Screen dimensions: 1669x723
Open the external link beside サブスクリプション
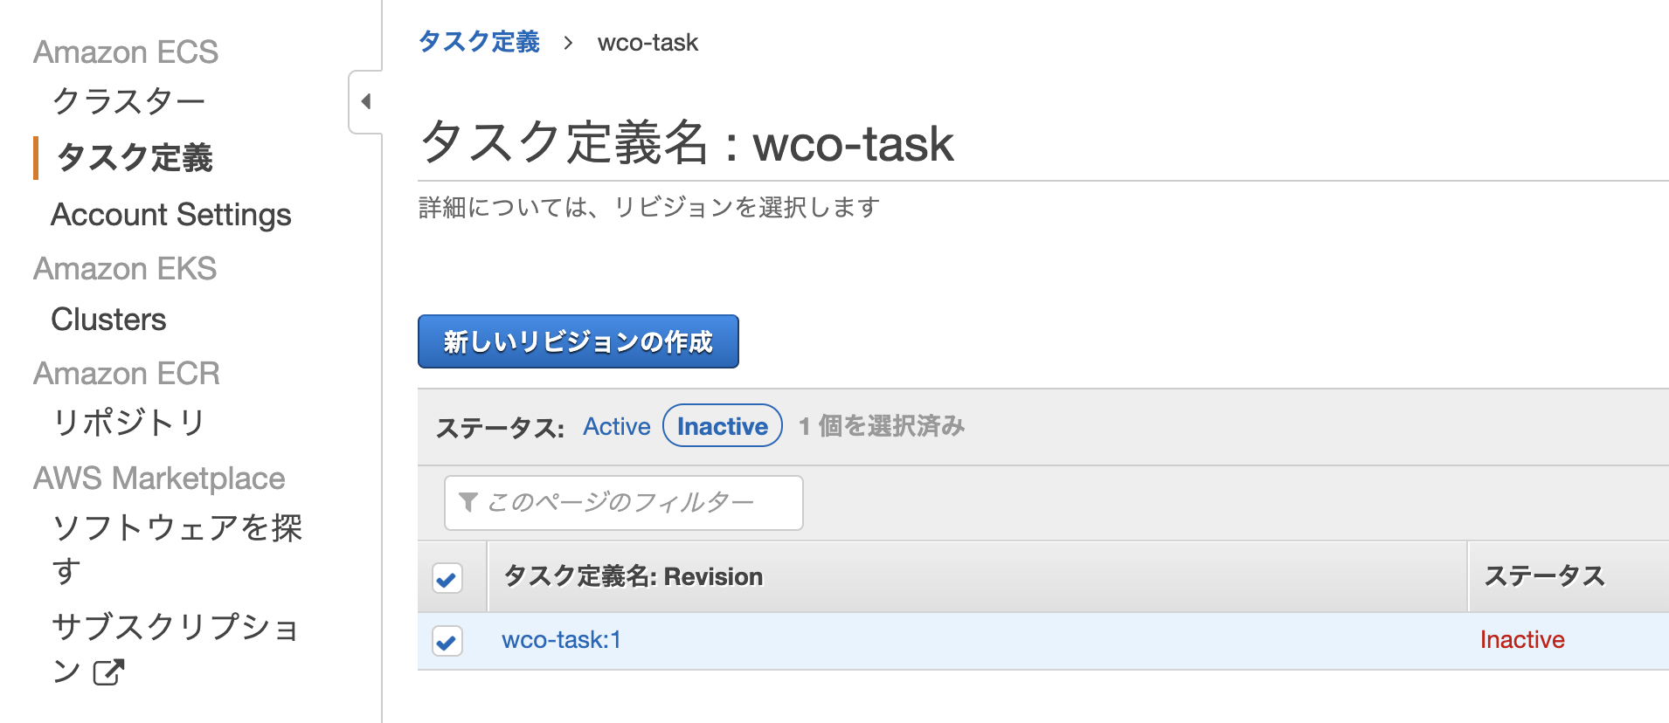(x=107, y=673)
